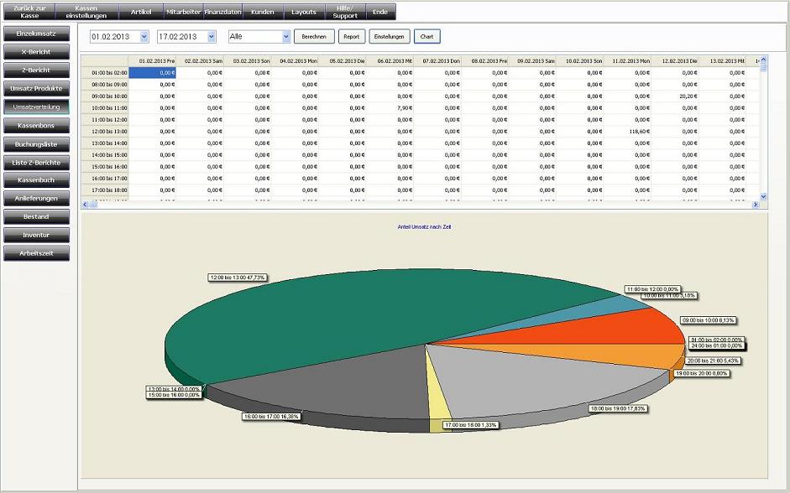Viewport: 790px width, 493px height.
Task: Open the start date dropdown 01.02.2013
Action: click(x=144, y=37)
